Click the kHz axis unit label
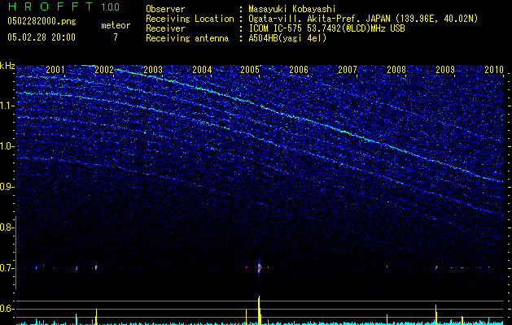Viewport: 512px width, 325px height. tap(7, 66)
